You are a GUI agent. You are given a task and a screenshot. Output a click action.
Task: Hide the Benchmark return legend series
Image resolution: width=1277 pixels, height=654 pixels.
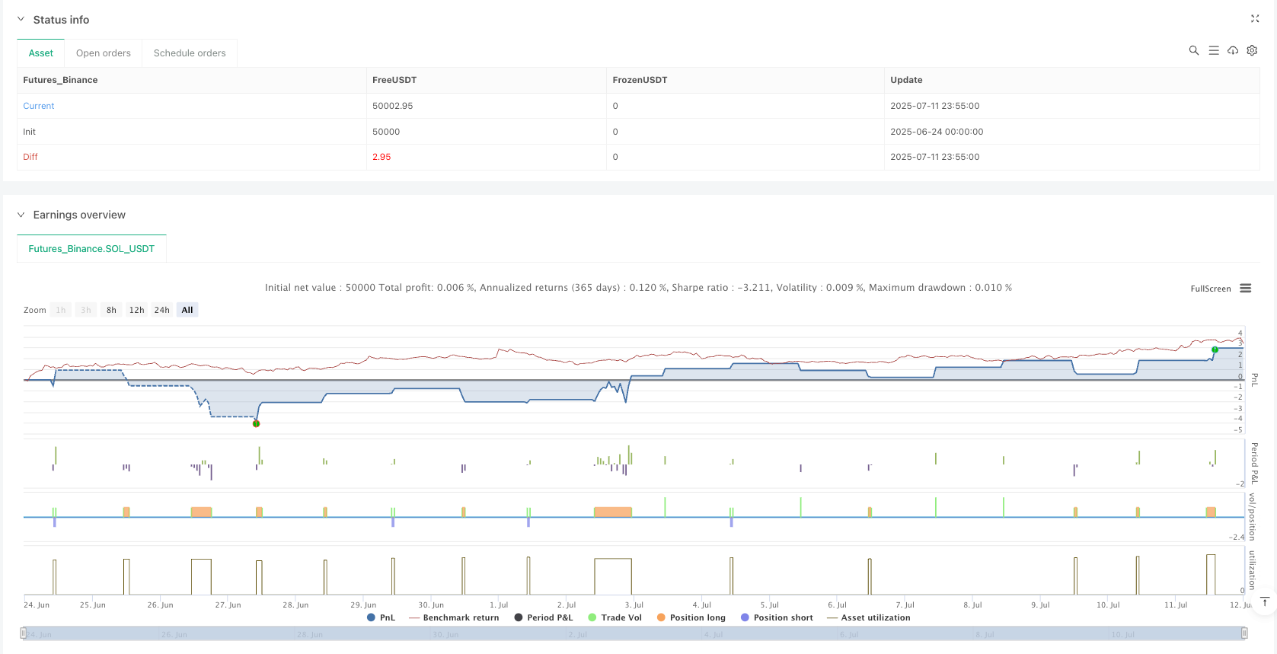tap(454, 617)
